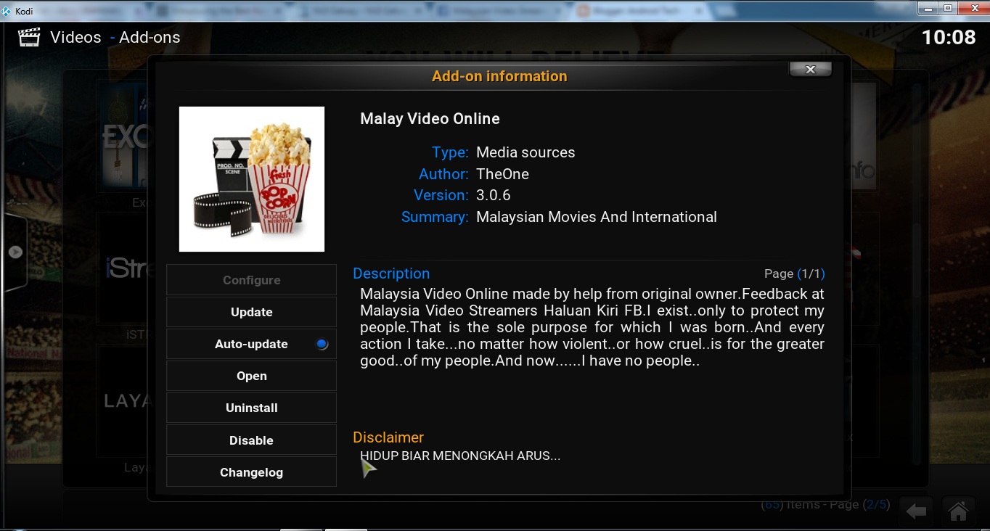Close the Add-on information dialog
Screen dimensions: 990x531
(811, 69)
